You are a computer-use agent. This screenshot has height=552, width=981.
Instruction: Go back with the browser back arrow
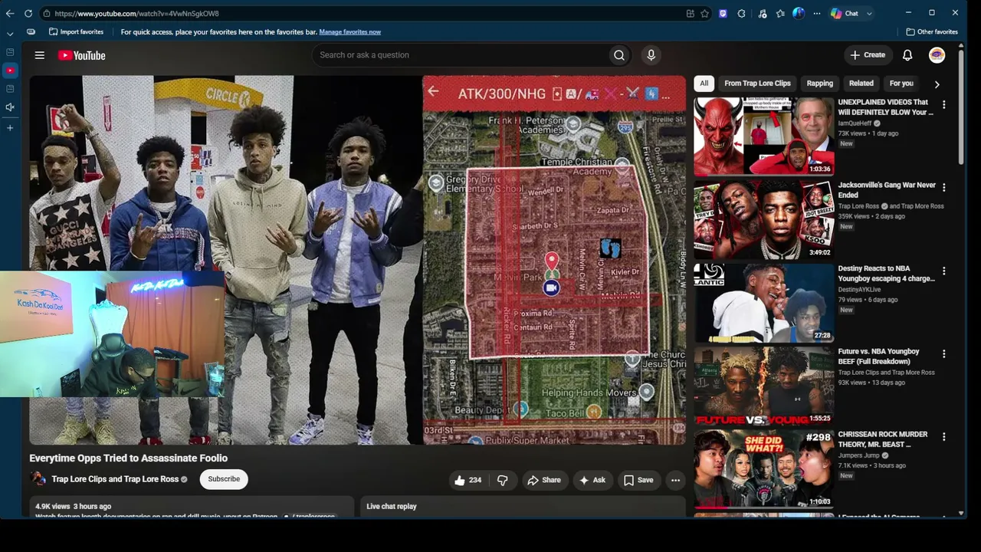coord(10,13)
